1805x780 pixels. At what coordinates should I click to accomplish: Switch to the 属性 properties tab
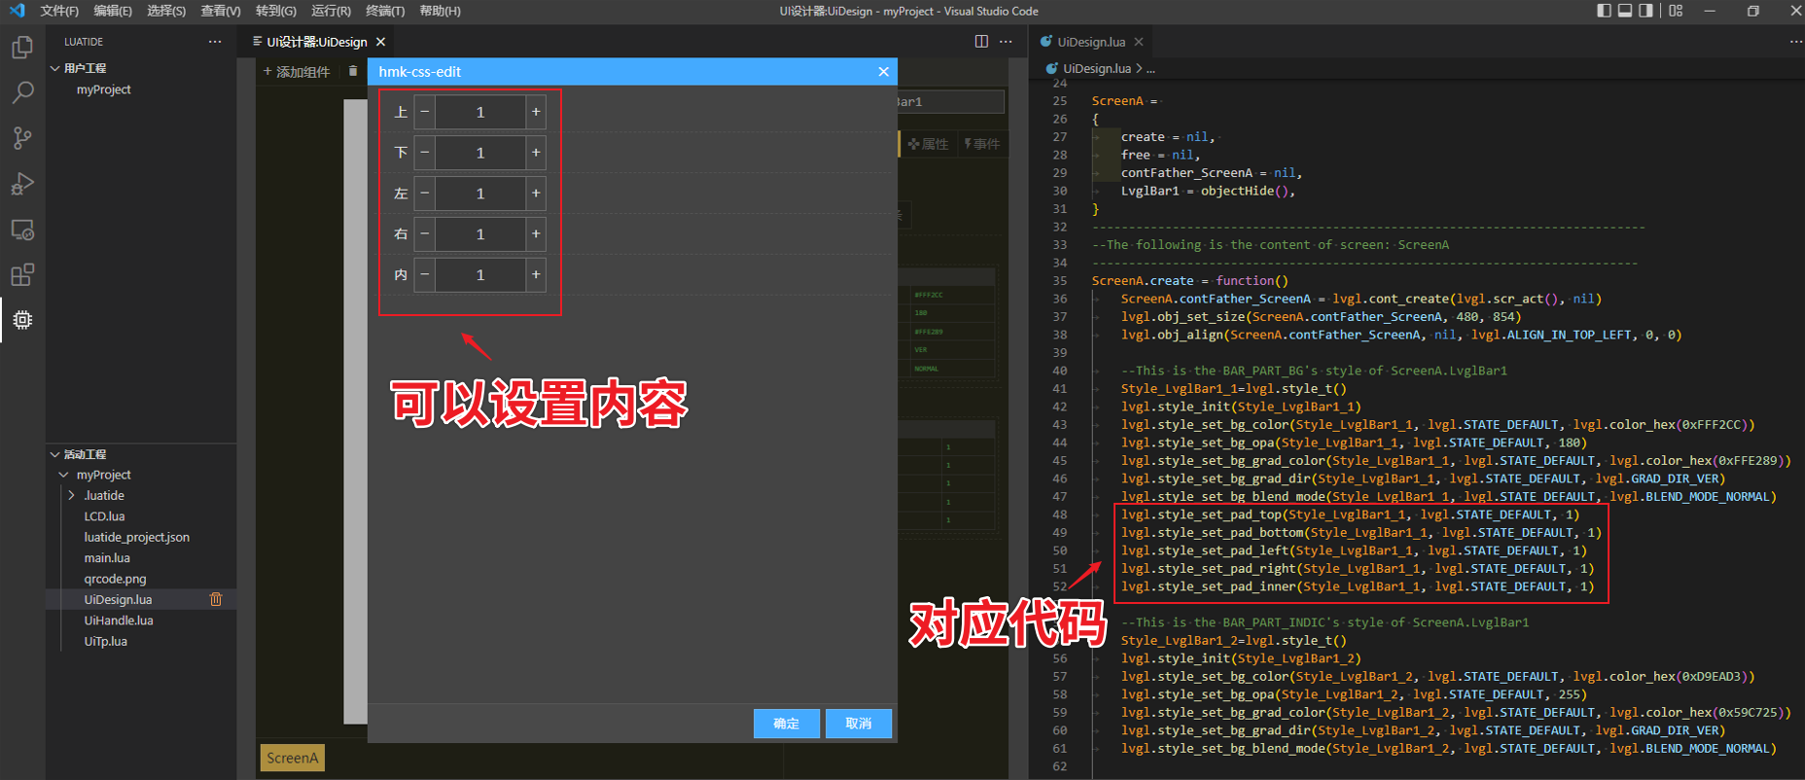tap(929, 144)
